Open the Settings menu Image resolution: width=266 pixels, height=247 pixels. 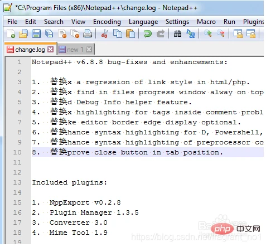[x=177, y=22]
